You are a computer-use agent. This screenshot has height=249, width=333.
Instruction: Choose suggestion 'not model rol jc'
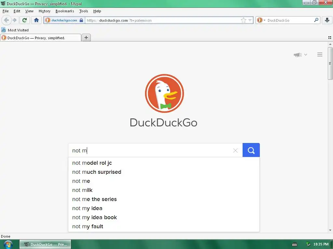pos(164,163)
